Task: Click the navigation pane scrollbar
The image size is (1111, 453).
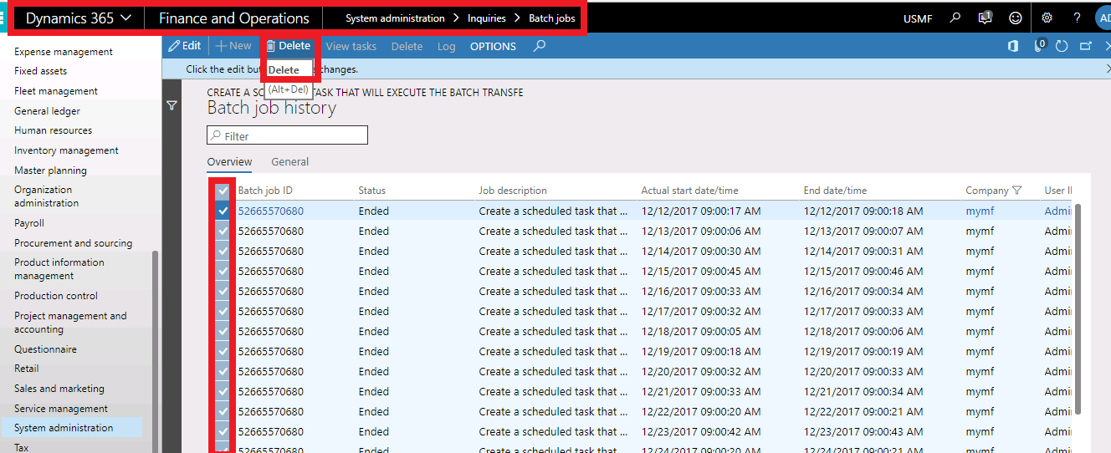Action: 154,351
